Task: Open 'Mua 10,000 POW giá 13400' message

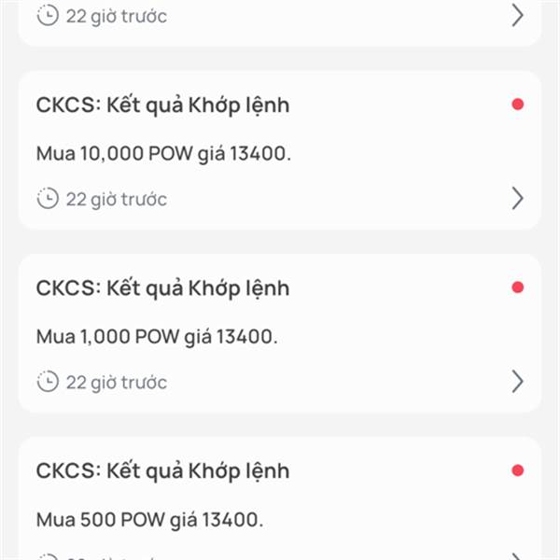Action: (163, 154)
